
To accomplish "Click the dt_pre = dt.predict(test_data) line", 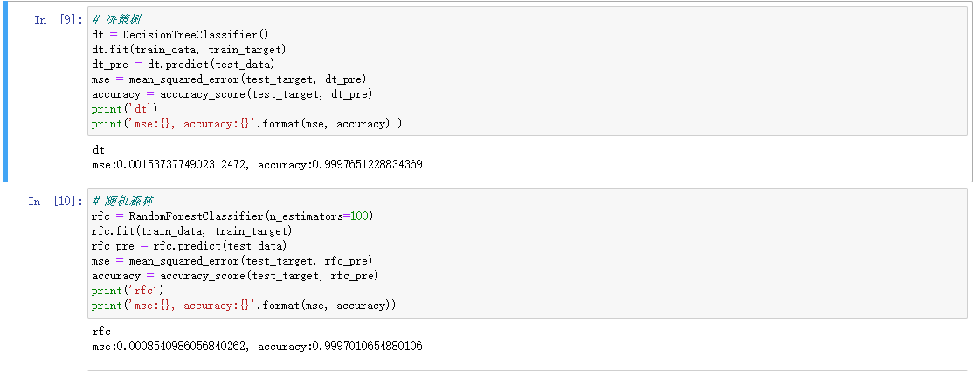I will (183, 64).
